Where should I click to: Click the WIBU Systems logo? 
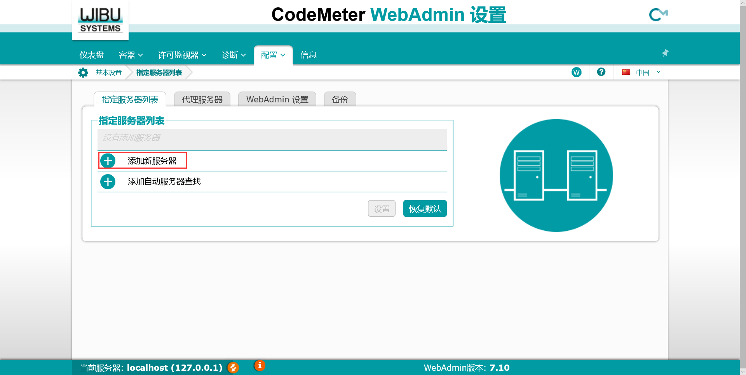tap(100, 20)
